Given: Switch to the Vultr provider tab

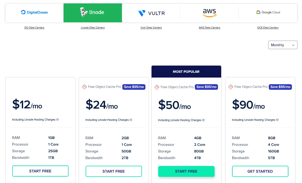Looking at the screenshot, I should 151,12.
